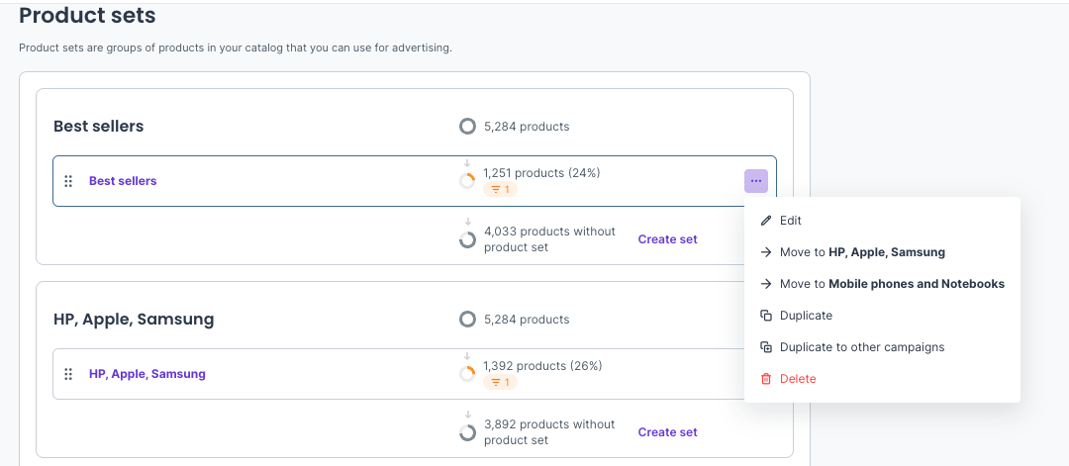Screen dimensions: 1069x466
Task: Delete the Best sellers product set
Action: coord(798,379)
